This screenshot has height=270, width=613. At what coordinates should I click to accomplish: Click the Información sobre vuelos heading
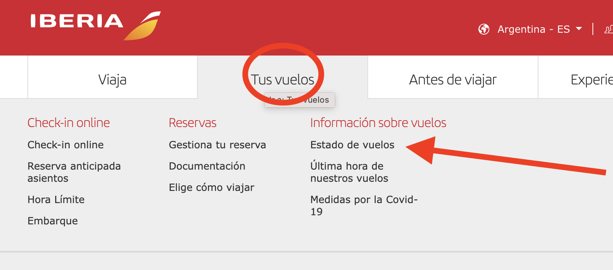(x=378, y=123)
